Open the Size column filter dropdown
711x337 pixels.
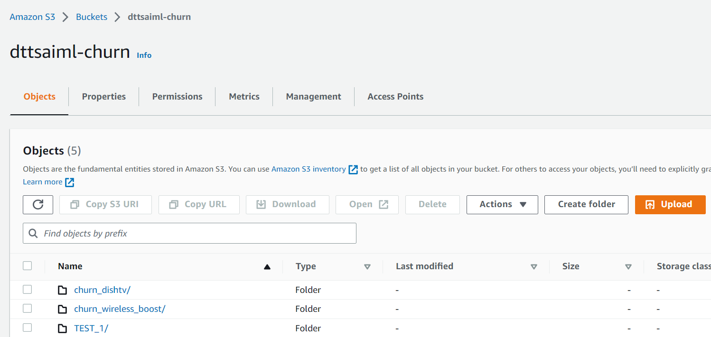pyautogui.click(x=628, y=266)
